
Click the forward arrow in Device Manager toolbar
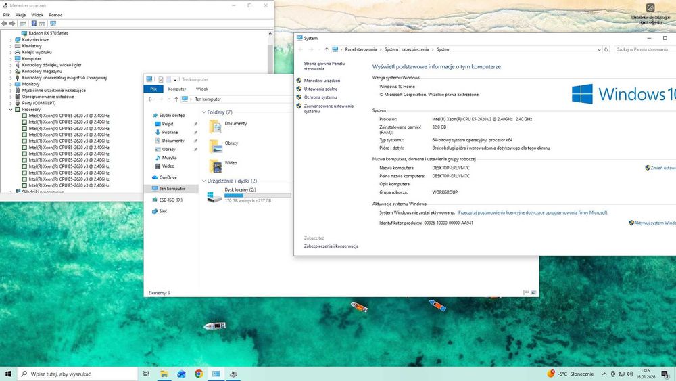12,23
